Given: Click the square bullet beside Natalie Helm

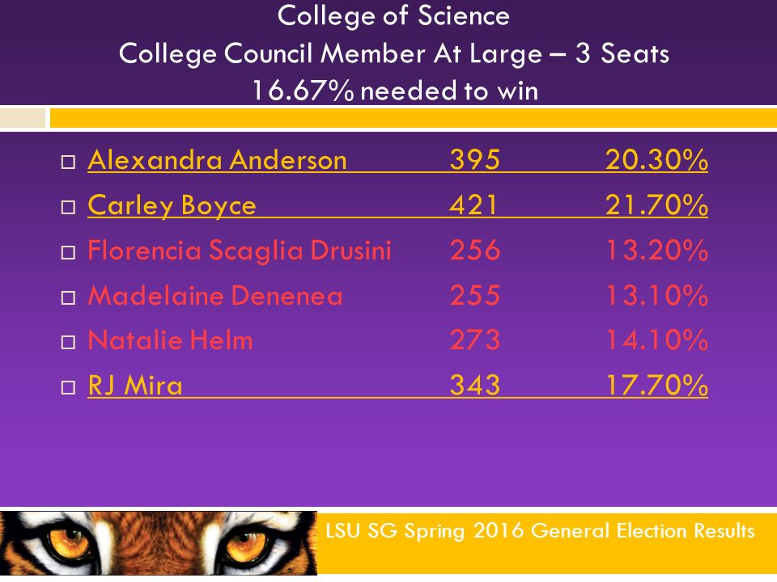Looking at the screenshot, I should point(68,343).
